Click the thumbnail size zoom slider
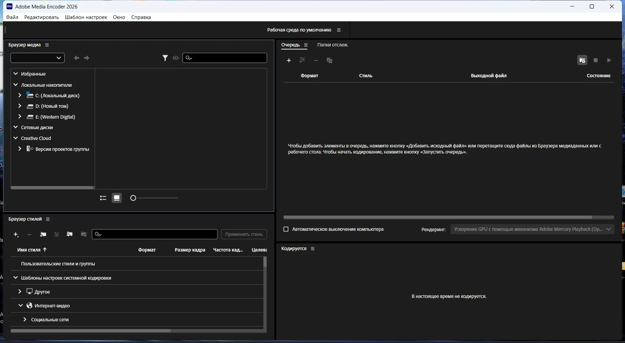This screenshot has height=343, width=625. (154, 198)
